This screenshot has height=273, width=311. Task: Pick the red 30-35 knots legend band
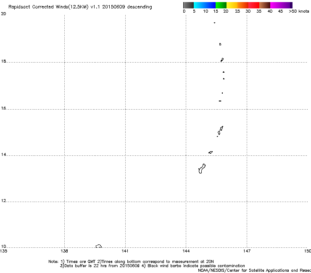254,5
